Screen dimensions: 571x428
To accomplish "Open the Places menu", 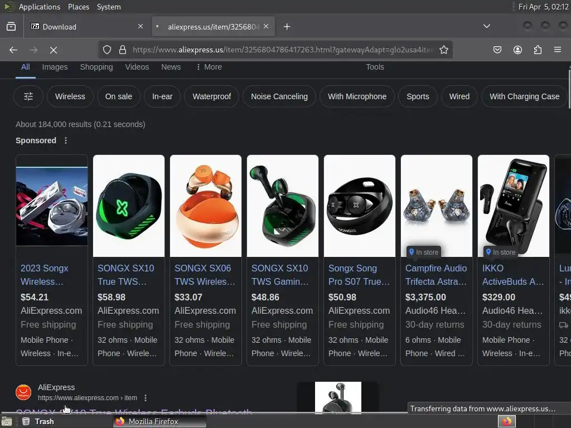I will point(79,7).
